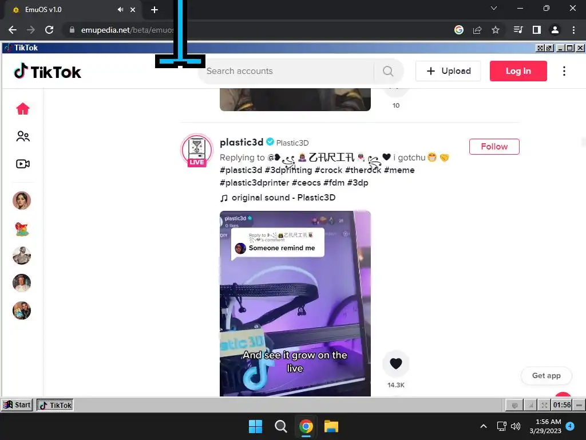Open the Chrome profile icon
Screen dimensions: 586x440
tap(555, 30)
